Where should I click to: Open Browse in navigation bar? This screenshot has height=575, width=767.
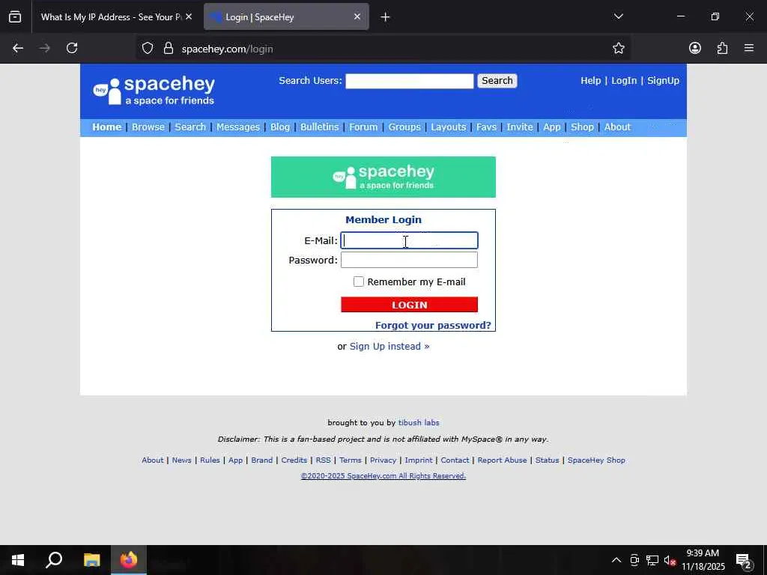[x=148, y=127]
